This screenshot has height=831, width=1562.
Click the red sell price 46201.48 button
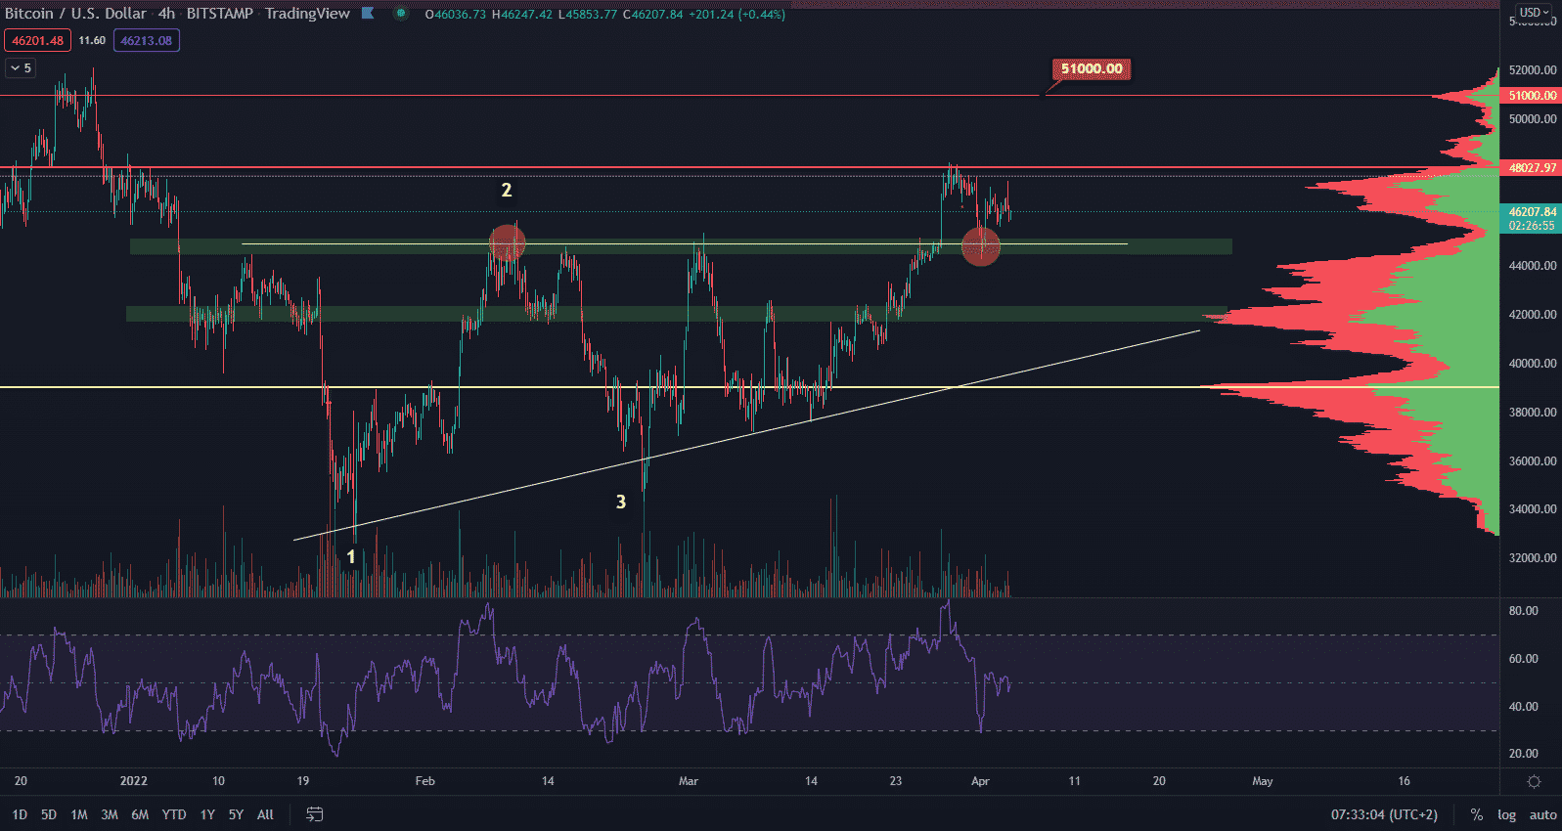(37, 41)
